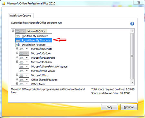The height and width of the screenshot is (118, 145).
Task: Select Microsoft SharePoint Workspace in the tree
Action: (49, 66)
